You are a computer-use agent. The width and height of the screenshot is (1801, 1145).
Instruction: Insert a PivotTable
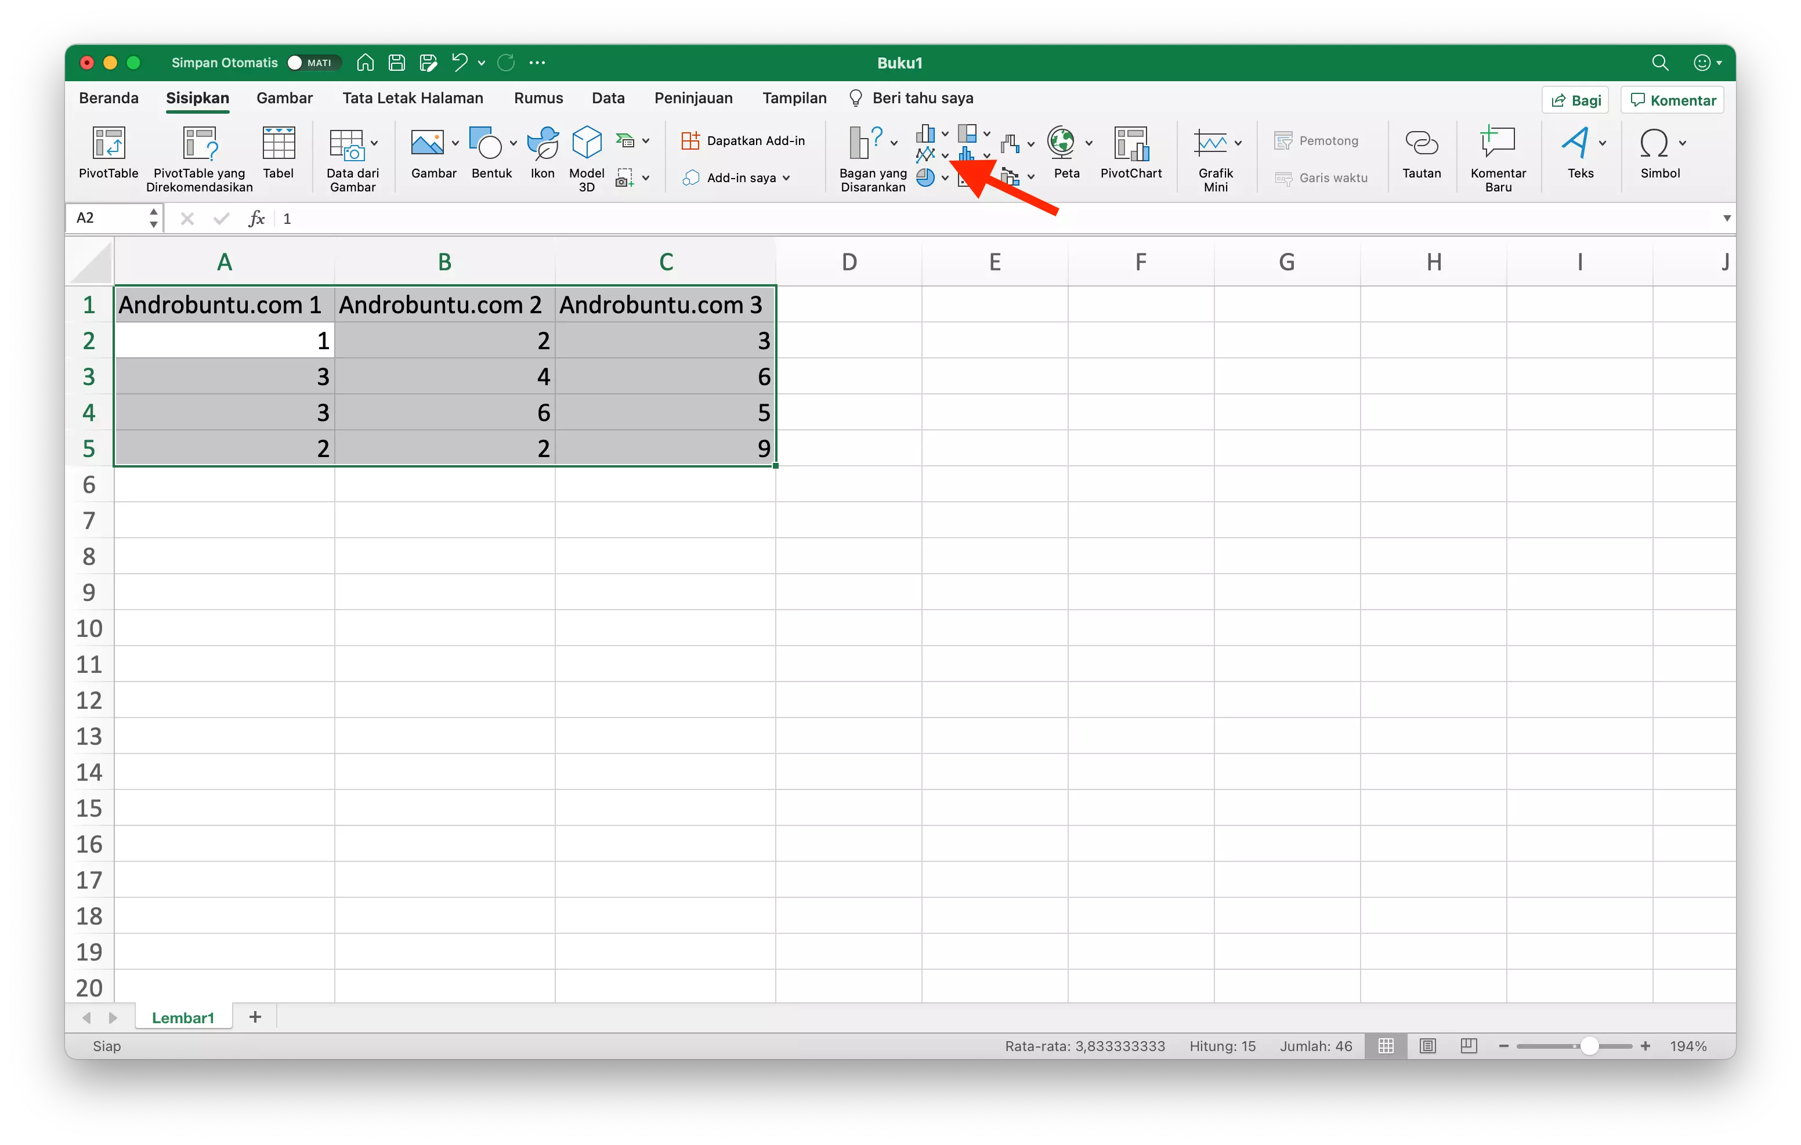[x=108, y=155]
